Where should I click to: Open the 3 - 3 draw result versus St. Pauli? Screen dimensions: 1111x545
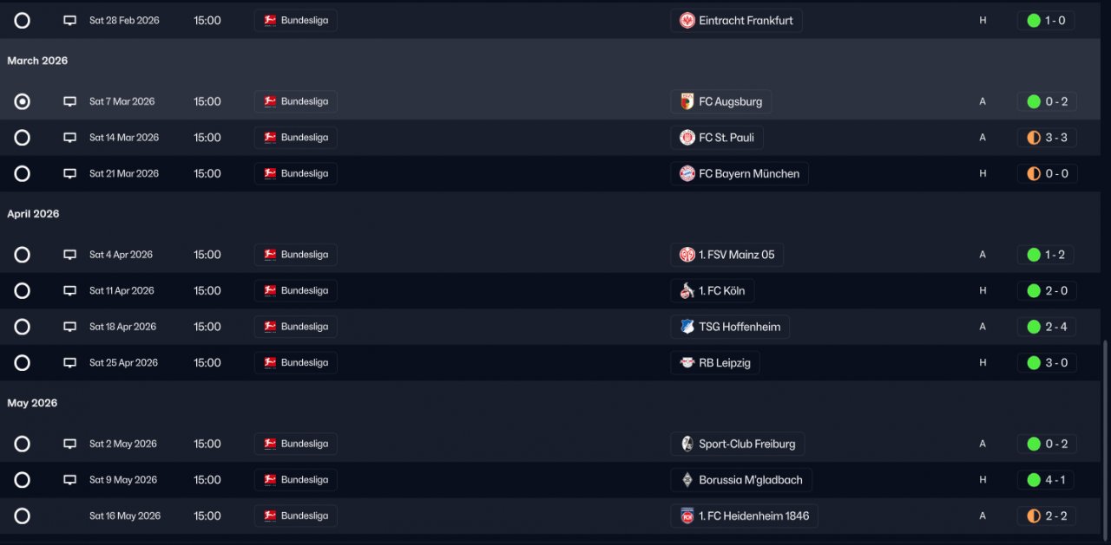coord(1047,138)
